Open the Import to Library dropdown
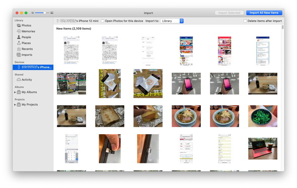 [x=172, y=21]
